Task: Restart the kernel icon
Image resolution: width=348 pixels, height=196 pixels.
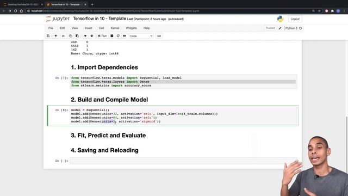Action: click(118, 36)
